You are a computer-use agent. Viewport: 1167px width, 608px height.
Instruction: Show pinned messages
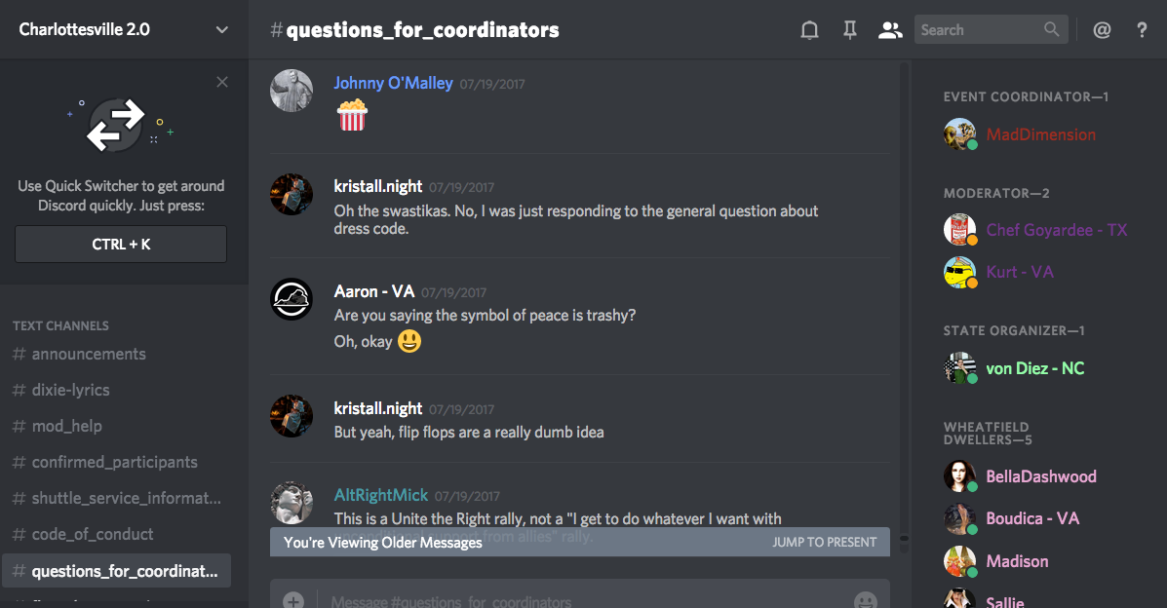[849, 30]
